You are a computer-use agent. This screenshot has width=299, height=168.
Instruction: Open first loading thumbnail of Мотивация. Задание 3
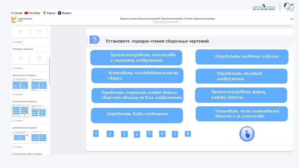coord(20,58)
